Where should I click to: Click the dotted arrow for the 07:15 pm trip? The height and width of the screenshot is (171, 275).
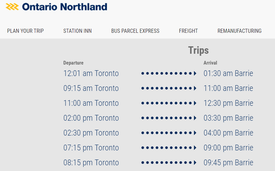[x=169, y=148]
